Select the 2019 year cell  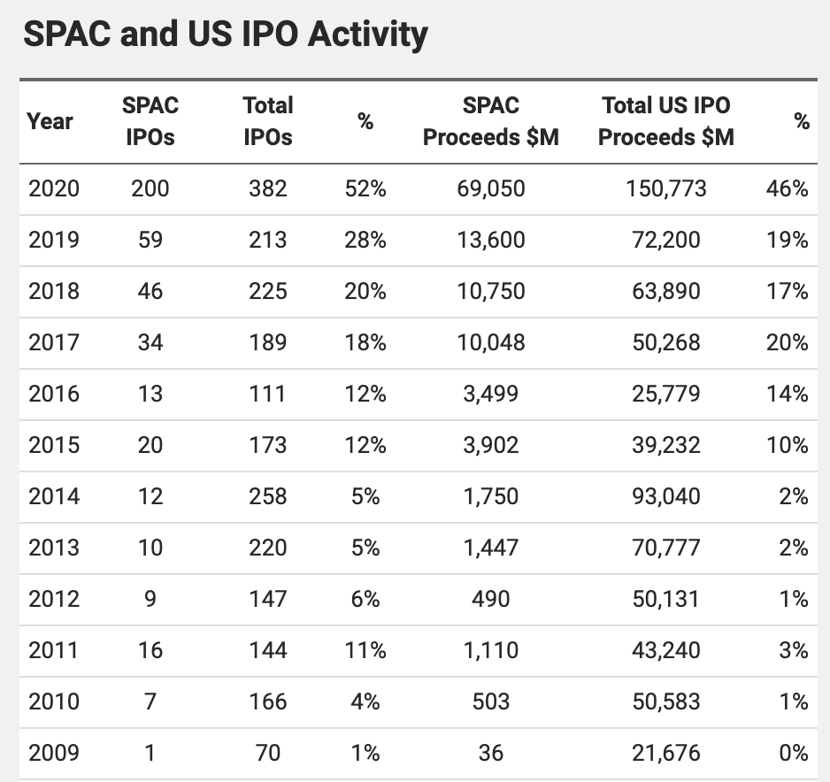(x=53, y=240)
